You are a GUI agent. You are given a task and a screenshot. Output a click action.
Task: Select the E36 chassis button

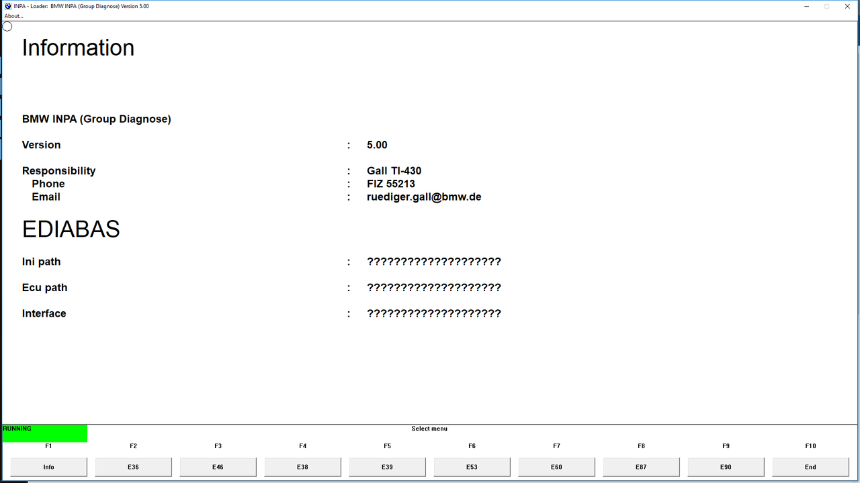pos(133,467)
